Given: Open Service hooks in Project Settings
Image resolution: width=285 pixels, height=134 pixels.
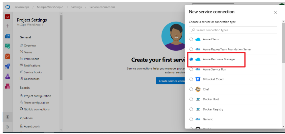Looking at the screenshot, I should (33, 72).
